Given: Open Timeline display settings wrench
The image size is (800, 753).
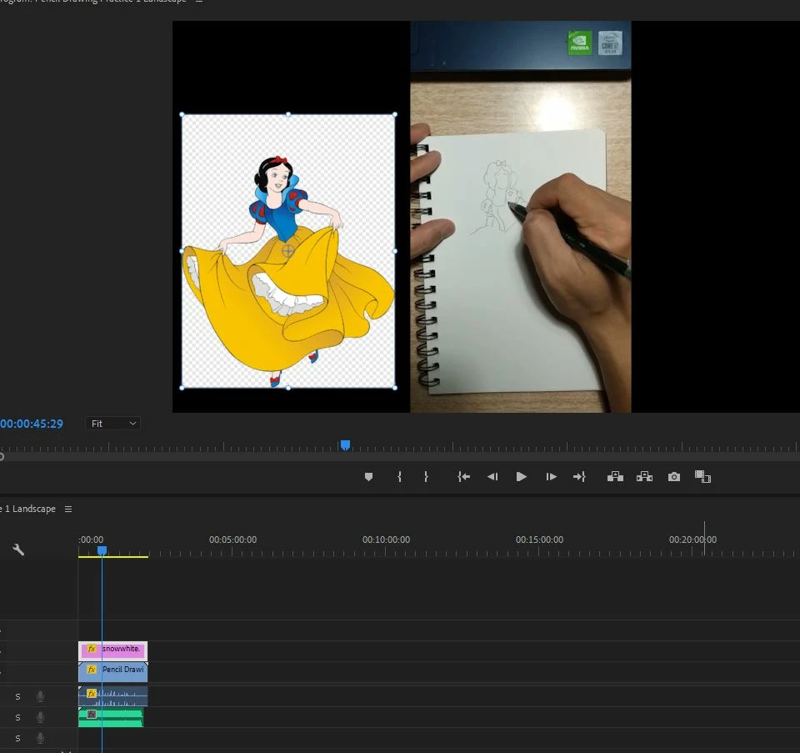Looking at the screenshot, I should (18, 550).
